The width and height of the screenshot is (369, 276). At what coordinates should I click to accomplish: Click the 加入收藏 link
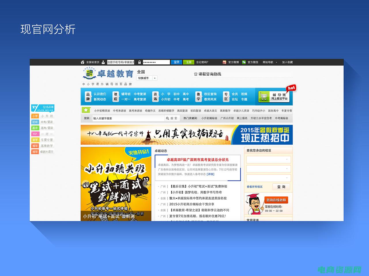coord(287,62)
